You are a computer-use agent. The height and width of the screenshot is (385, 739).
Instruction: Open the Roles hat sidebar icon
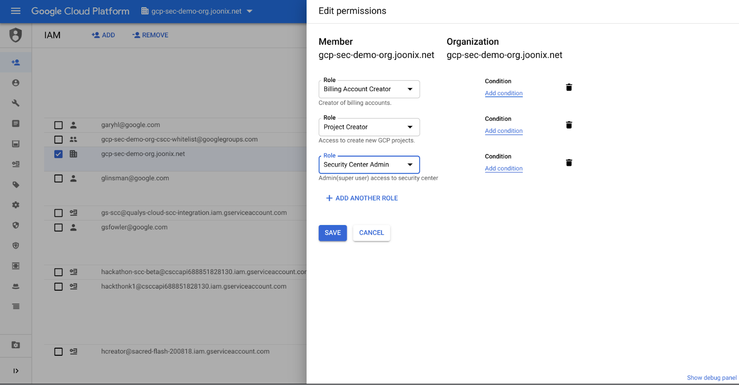click(x=16, y=286)
